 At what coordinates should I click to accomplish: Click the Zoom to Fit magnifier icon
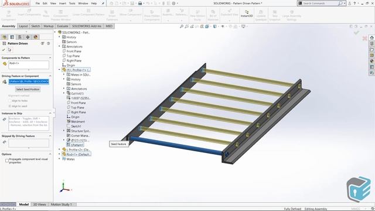pyautogui.click(x=182, y=26)
